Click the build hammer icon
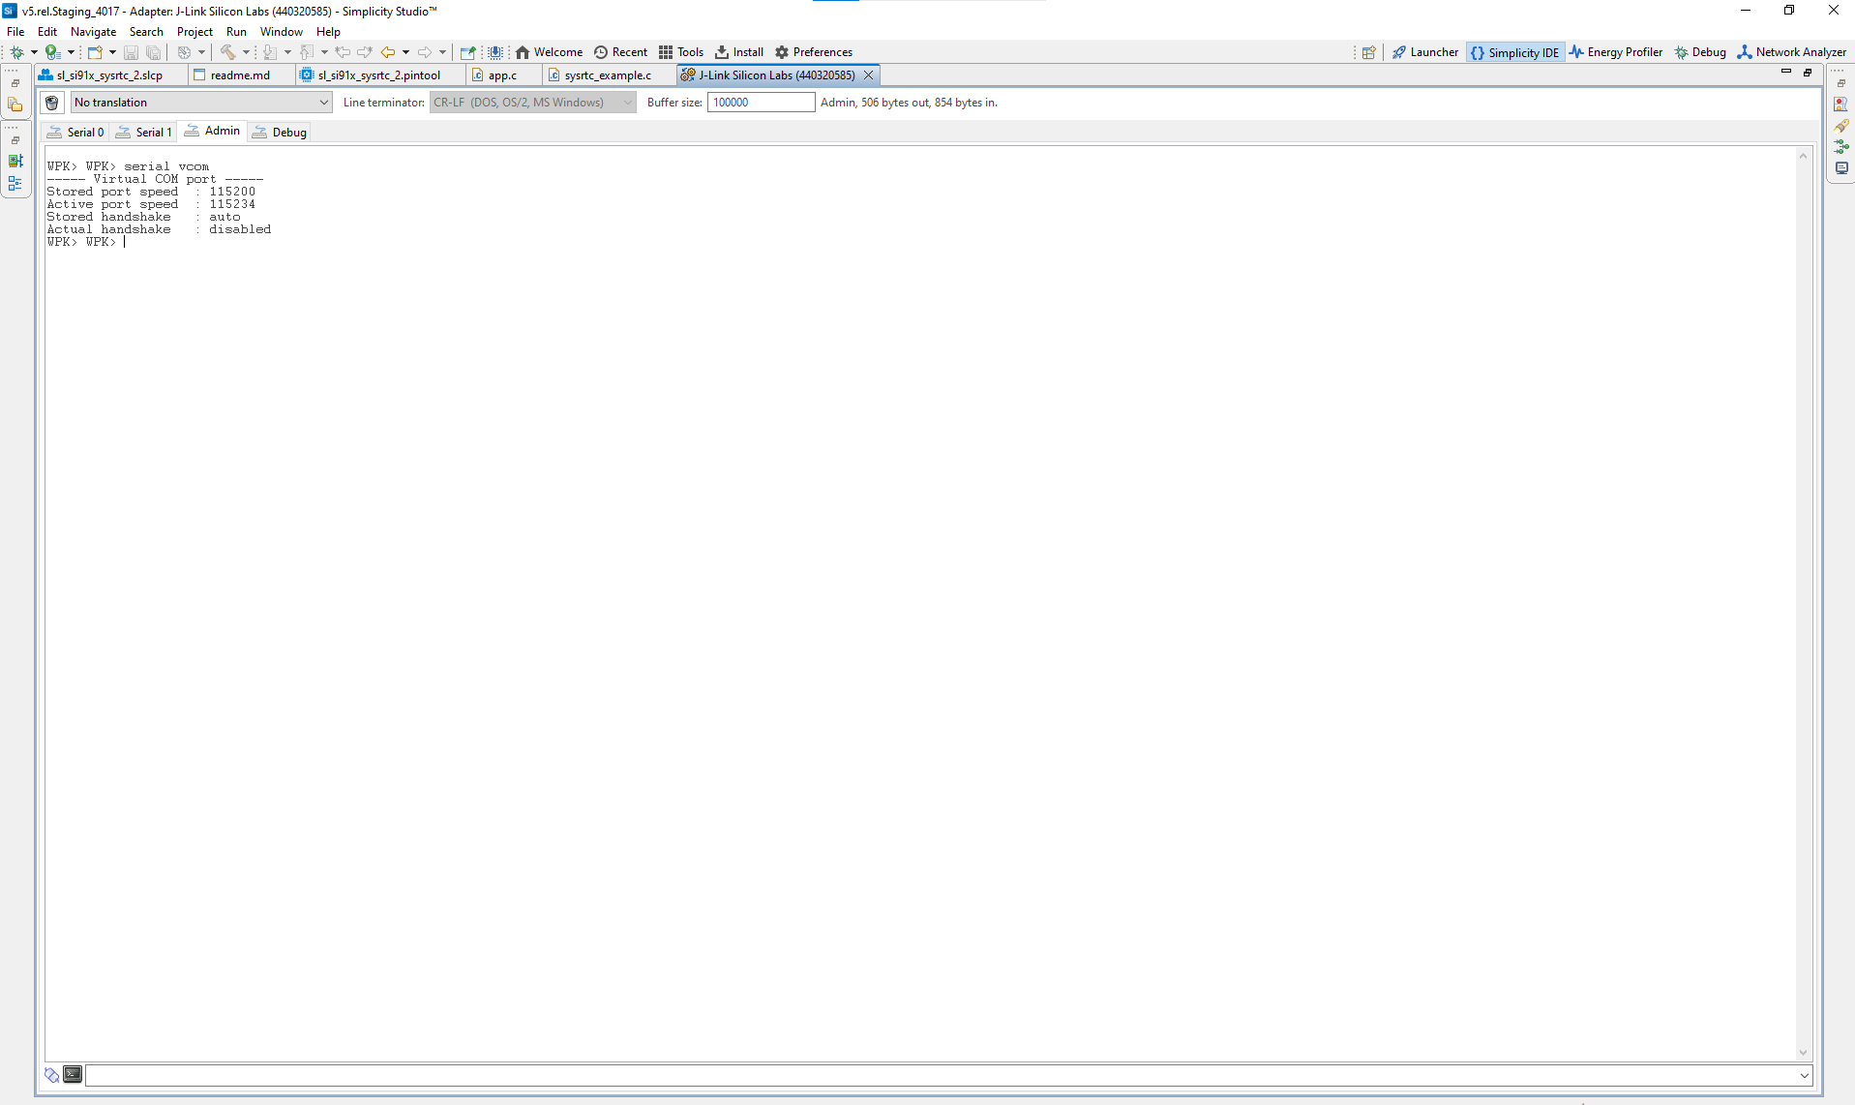Viewport: 1855px width, 1105px height. tap(227, 52)
